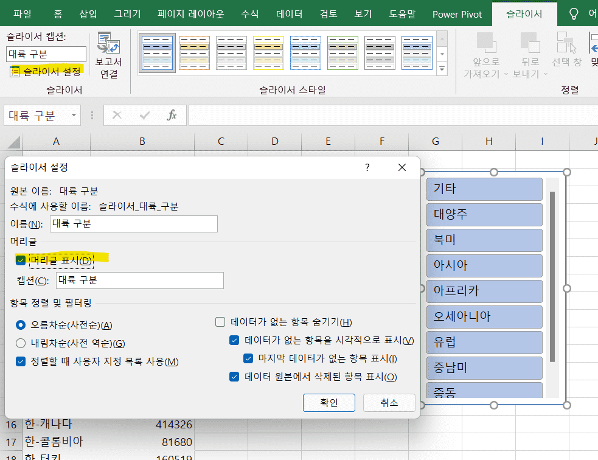Screen dimensions: 598x460
Task: Click the Report Connections (보고서 연결) icon
Action: [109, 44]
